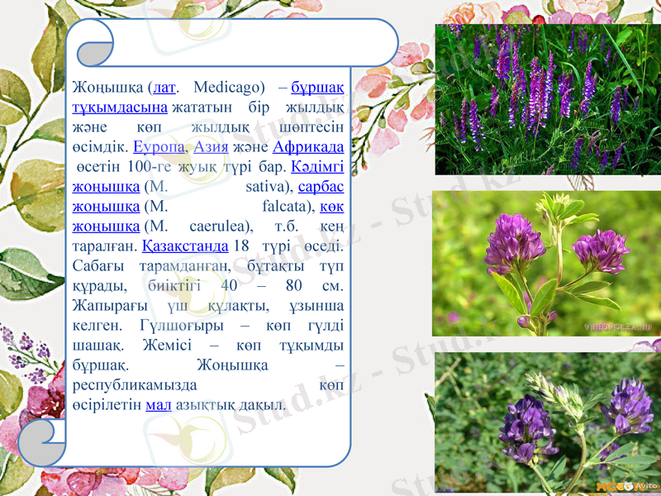
Task: Click the Avito logo watermark
Action: 647,486
